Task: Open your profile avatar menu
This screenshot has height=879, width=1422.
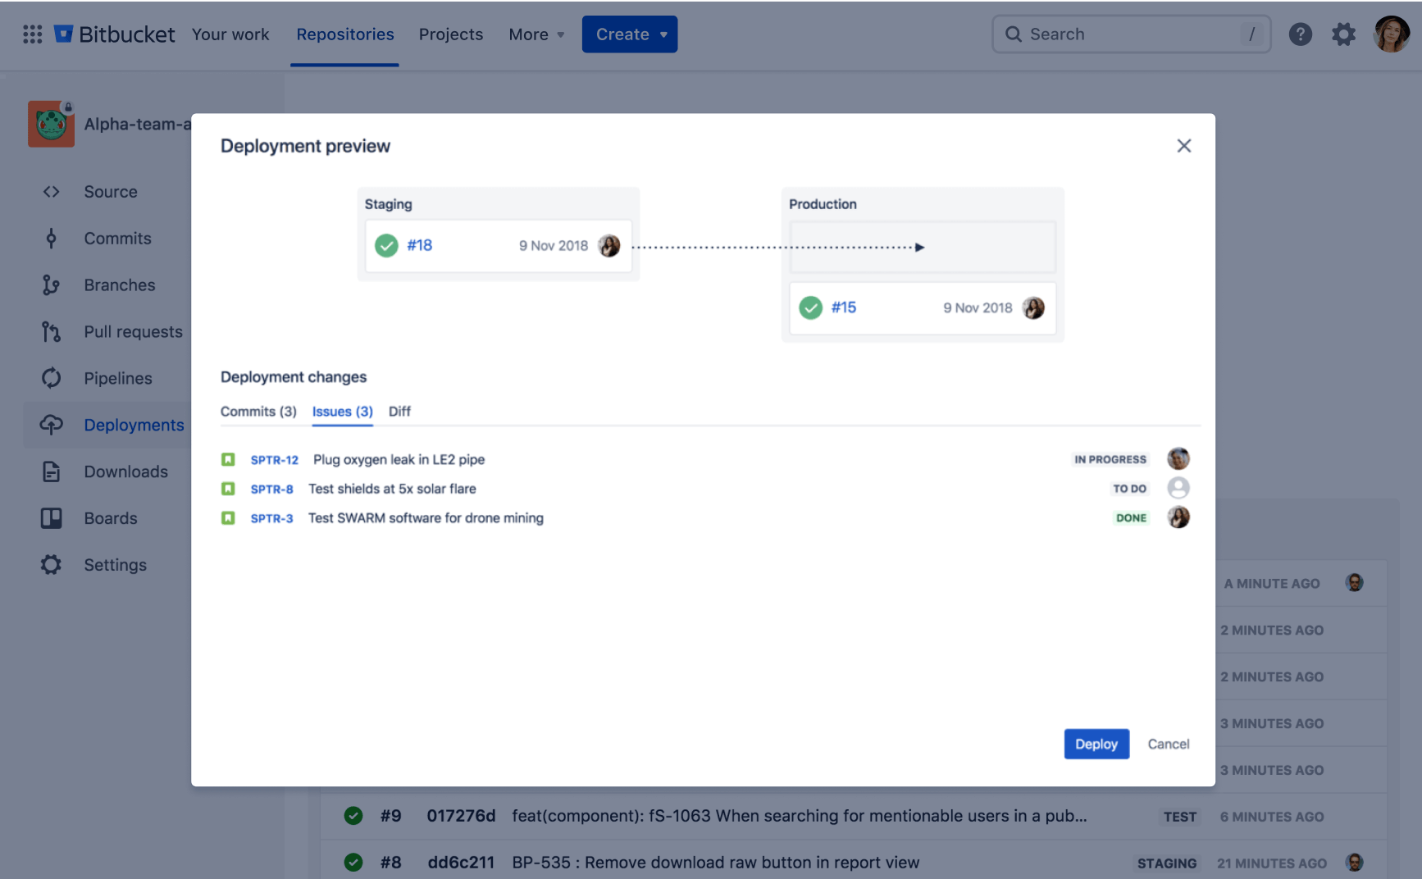Action: (x=1392, y=34)
